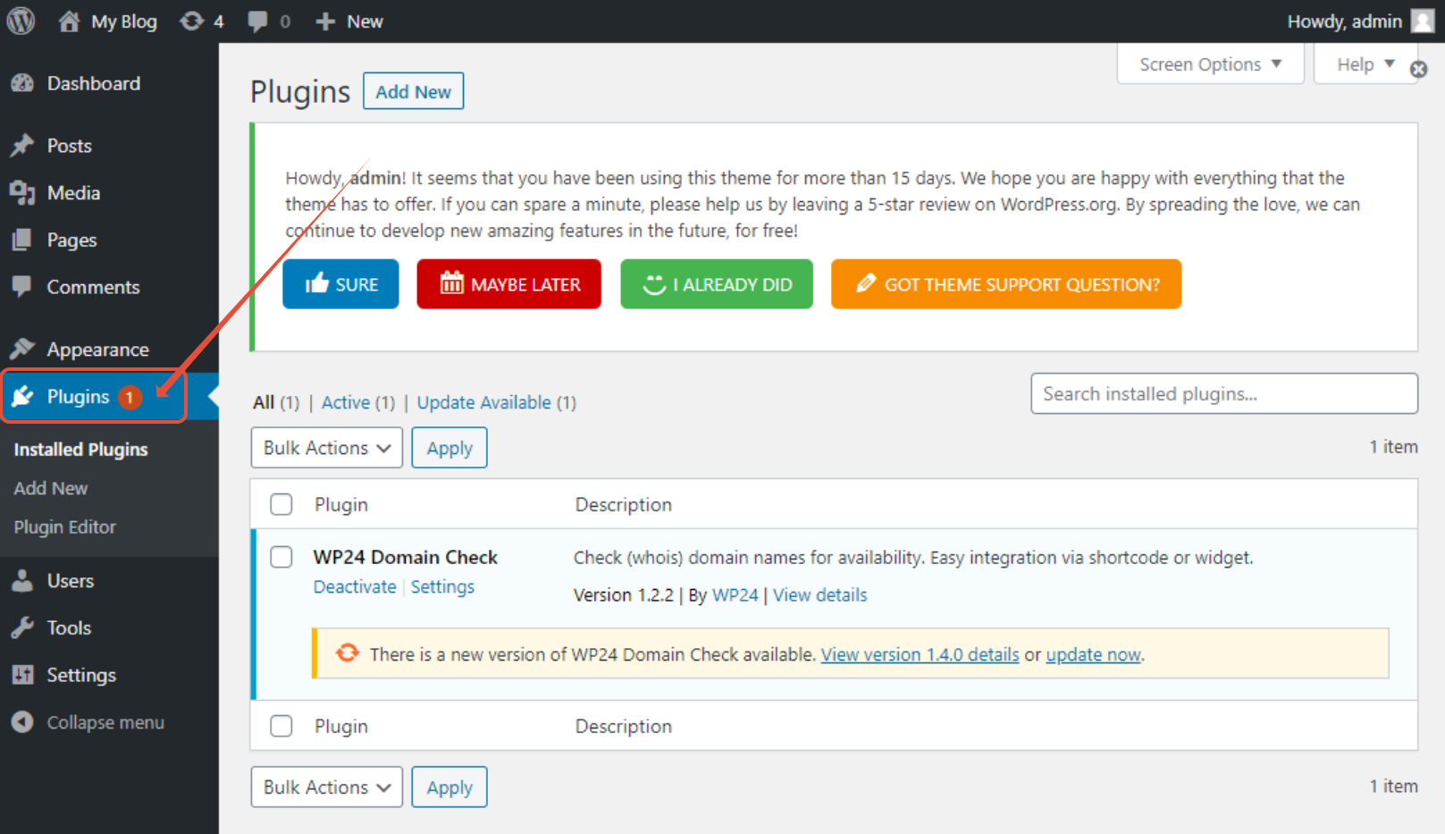Screen dimensions: 1445x834
Task: Click the Settings sliders icon
Action: [x=22, y=675]
